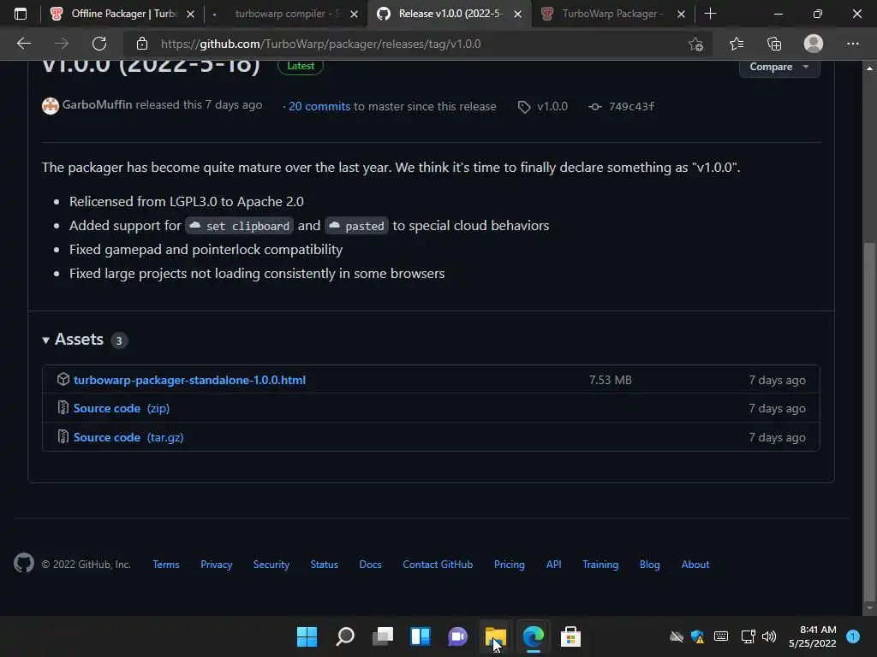877x657 pixels.
Task: Open Edge settings and more menu
Action: tap(852, 44)
